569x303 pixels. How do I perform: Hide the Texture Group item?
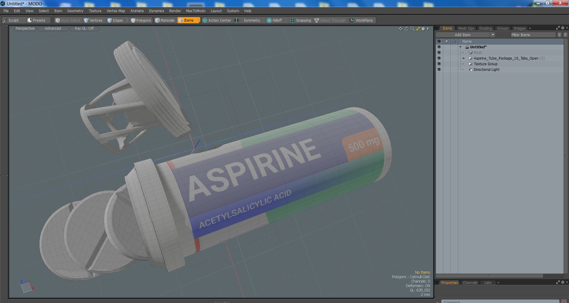pyautogui.click(x=439, y=64)
